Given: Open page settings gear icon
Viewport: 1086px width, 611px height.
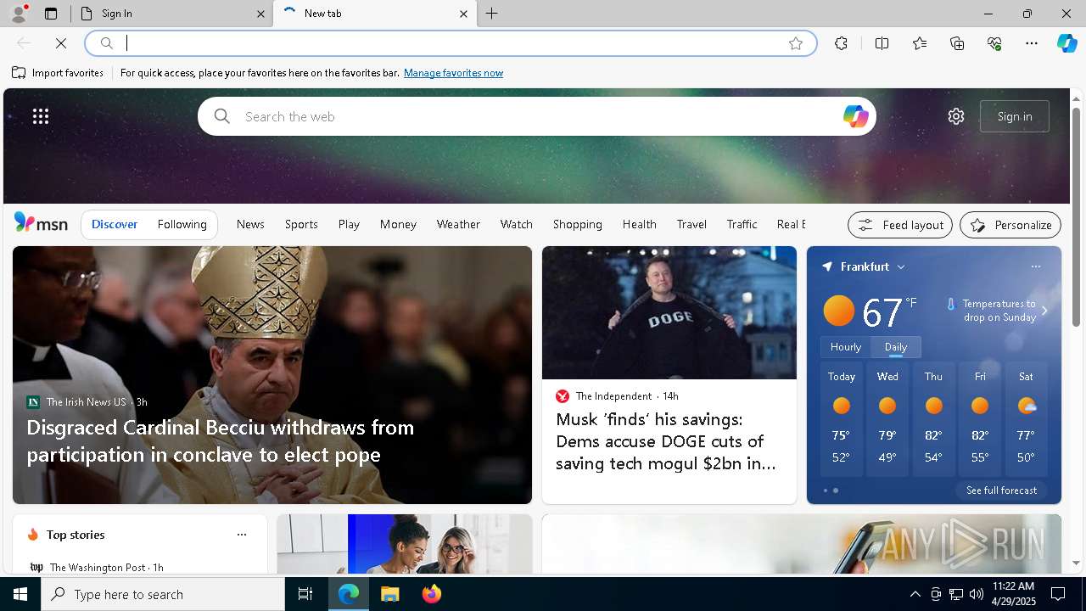Looking at the screenshot, I should 956,116.
